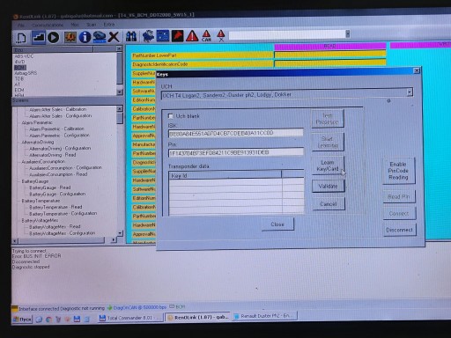
Task: Click Enable PinCode Reading button
Action: (x=398, y=171)
